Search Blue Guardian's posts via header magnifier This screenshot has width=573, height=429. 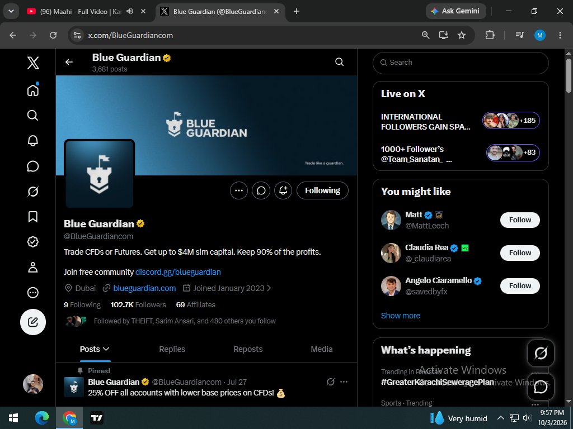tap(340, 62)
